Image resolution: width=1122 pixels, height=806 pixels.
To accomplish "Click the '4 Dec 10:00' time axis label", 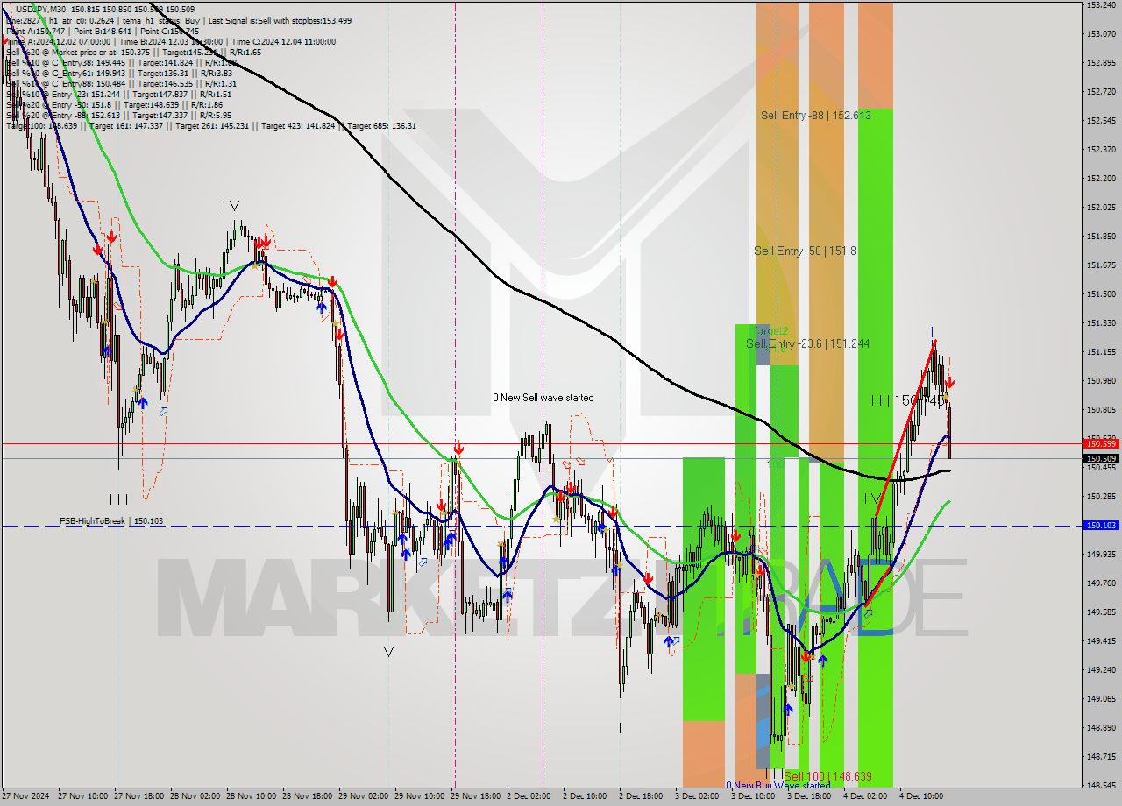I will [x=921, y=796].
